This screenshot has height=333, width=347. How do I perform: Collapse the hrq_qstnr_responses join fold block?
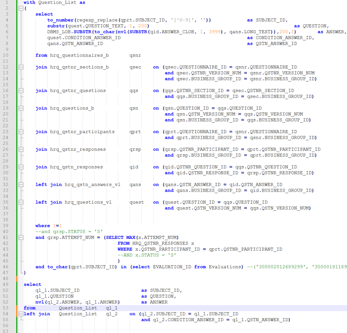[x=21, y=149]
